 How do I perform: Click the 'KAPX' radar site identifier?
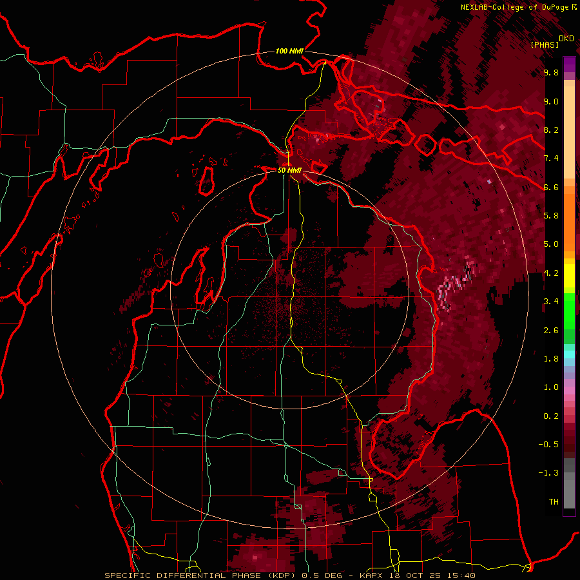pyautogui.click(x=372, y=575)
